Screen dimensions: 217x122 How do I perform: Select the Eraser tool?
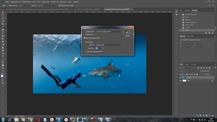coord(3,41)
